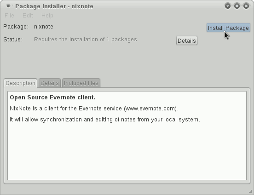Click the synchronization and editing sentence

pyautogui.click(x=105, y=120)
